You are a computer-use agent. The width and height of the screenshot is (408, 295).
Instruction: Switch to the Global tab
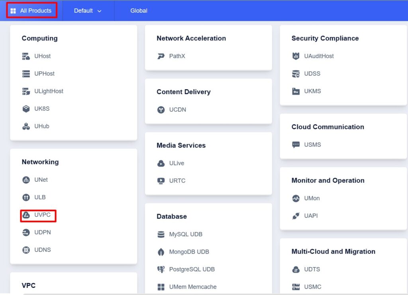[x=139, y=11]
